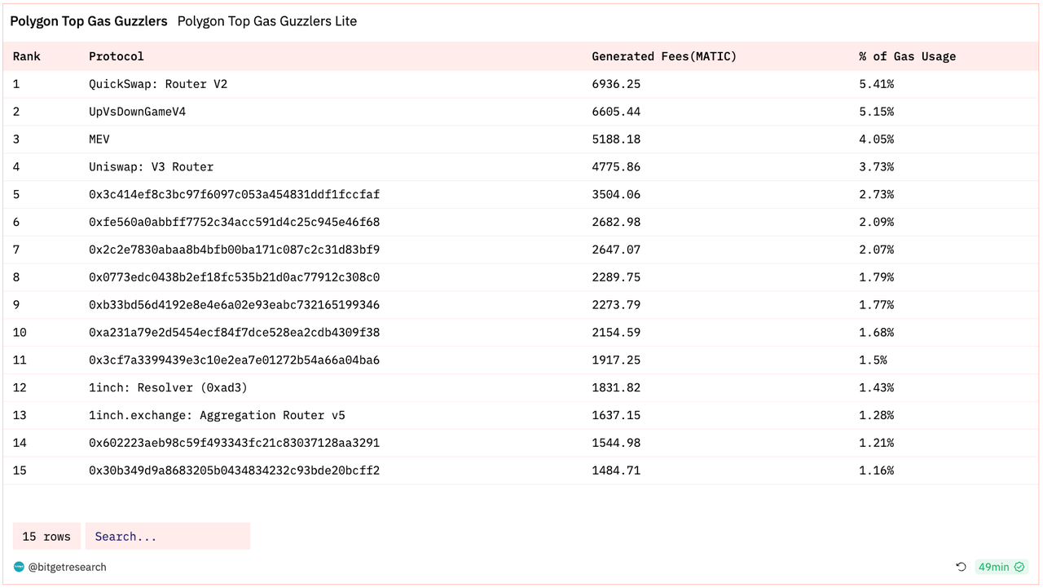The height and width of the screenshot is (588, 1043).
Task: Click the bitgetresearch avatar icon
Action: [19, 567]
